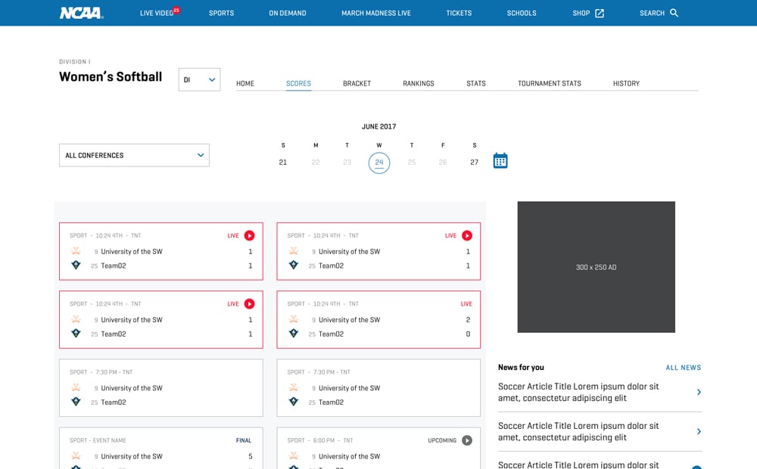Click the 300 x 250 ad banner
The height and width of the screenshot is (469, 757).
point(596,267)
